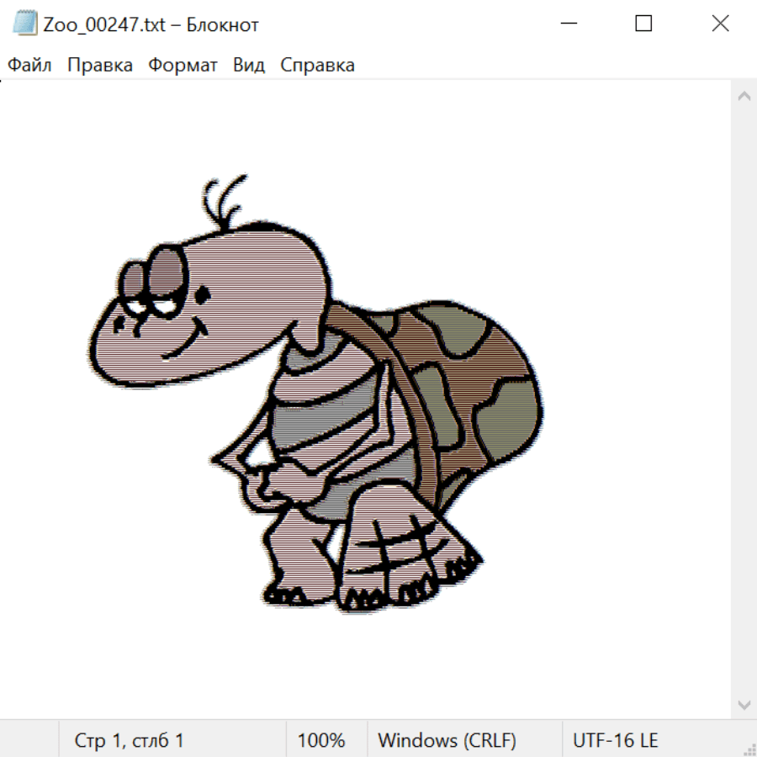Open the Справка menu

317,66
